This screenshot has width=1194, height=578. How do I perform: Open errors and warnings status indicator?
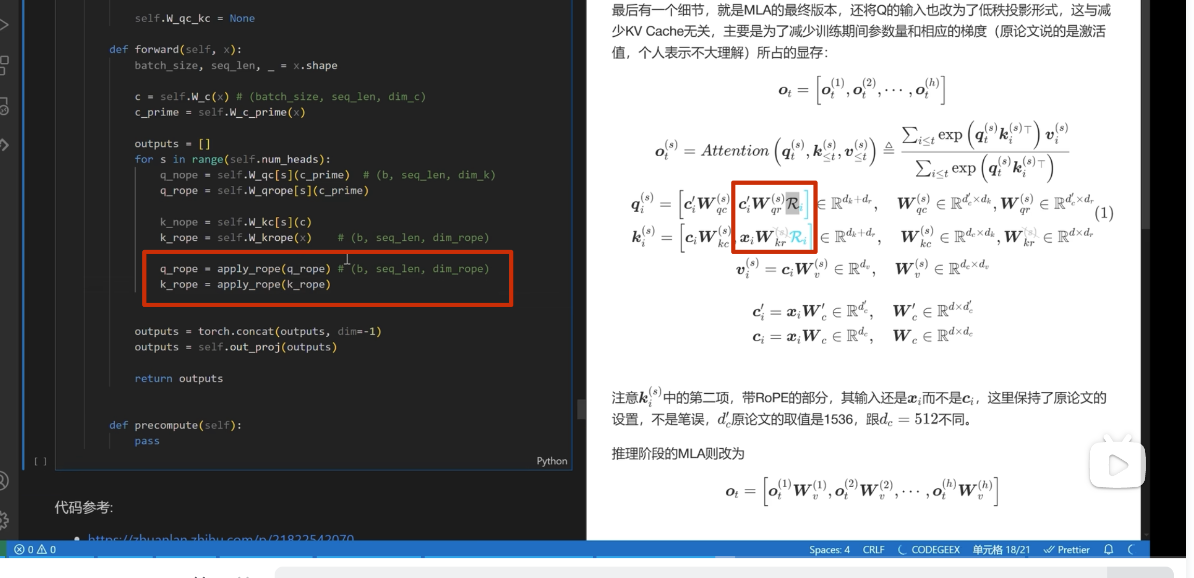click(x=35, y=549)
